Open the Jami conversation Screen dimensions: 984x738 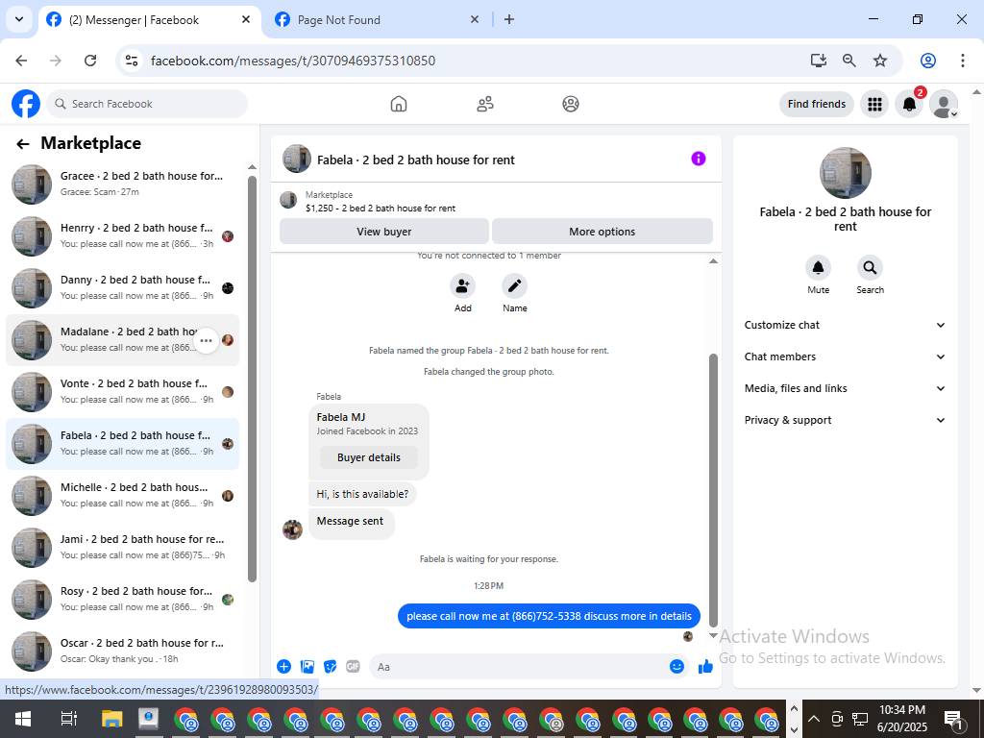click(122, 547)
